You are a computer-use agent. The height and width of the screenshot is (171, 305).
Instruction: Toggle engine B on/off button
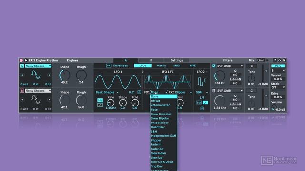coord(22,91)
